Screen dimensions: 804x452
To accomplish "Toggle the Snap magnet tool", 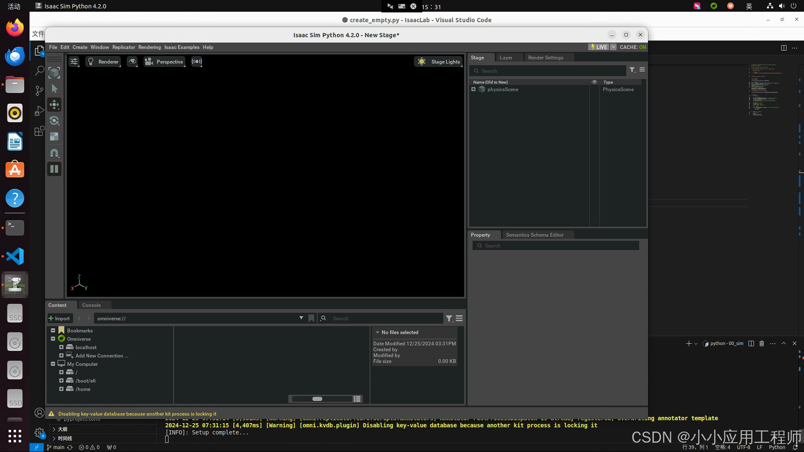I will (54, 153).
